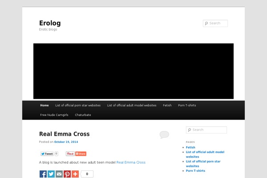
Task: Share post via email envelope icon
Action: 59,174
